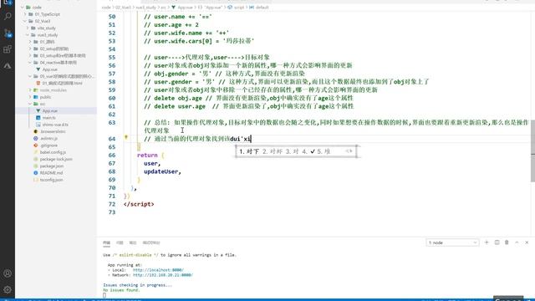Choose IME candidate 1 '对下'
The image size is (535, 301).
pyautogui.click(x=249, y=151)
